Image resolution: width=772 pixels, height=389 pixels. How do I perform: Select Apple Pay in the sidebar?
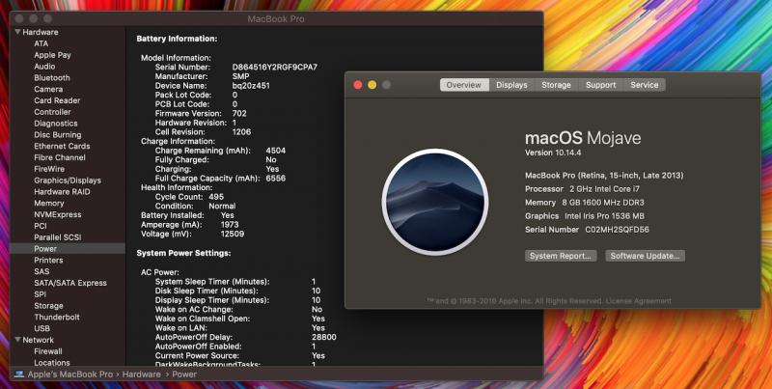[52, 55]
